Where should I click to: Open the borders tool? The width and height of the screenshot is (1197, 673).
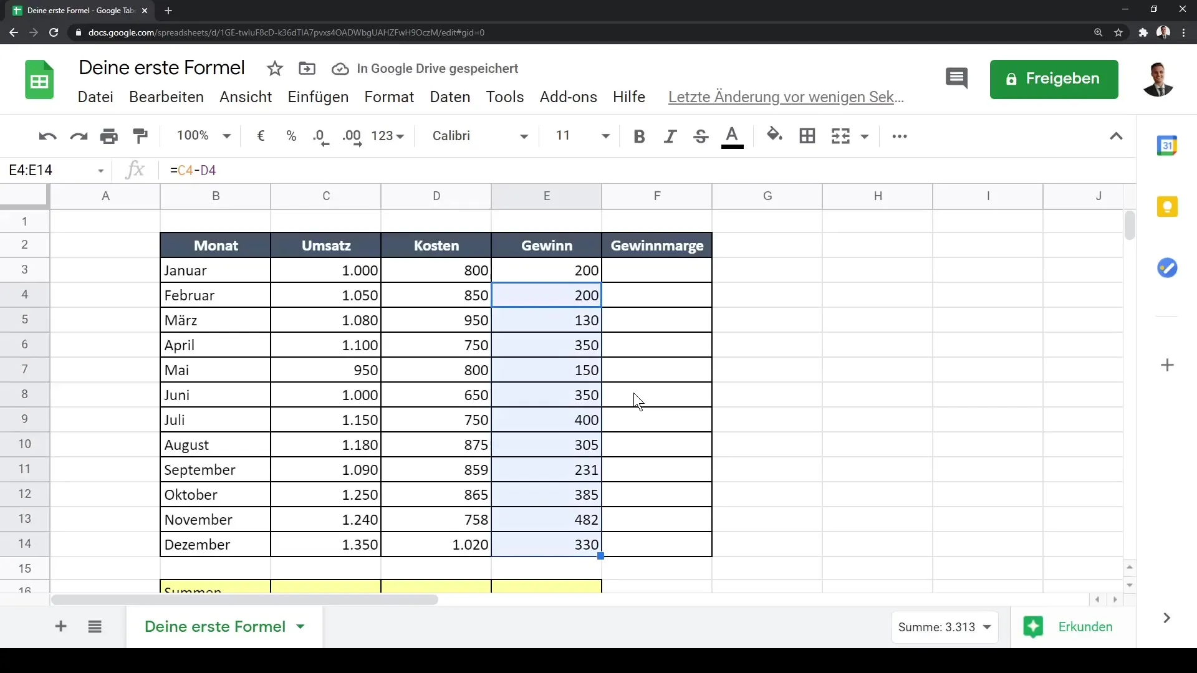[x=807, y=136]
